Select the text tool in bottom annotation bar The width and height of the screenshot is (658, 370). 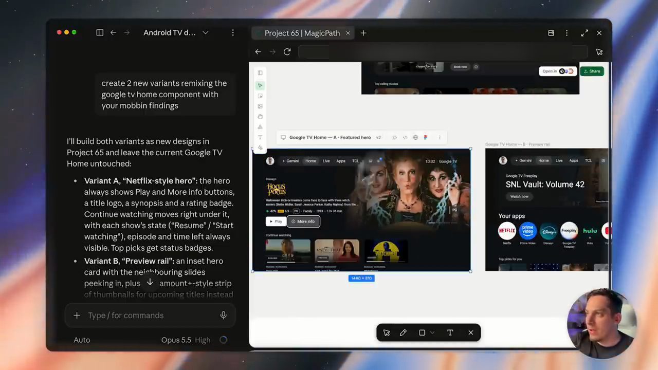coord(450,332)
